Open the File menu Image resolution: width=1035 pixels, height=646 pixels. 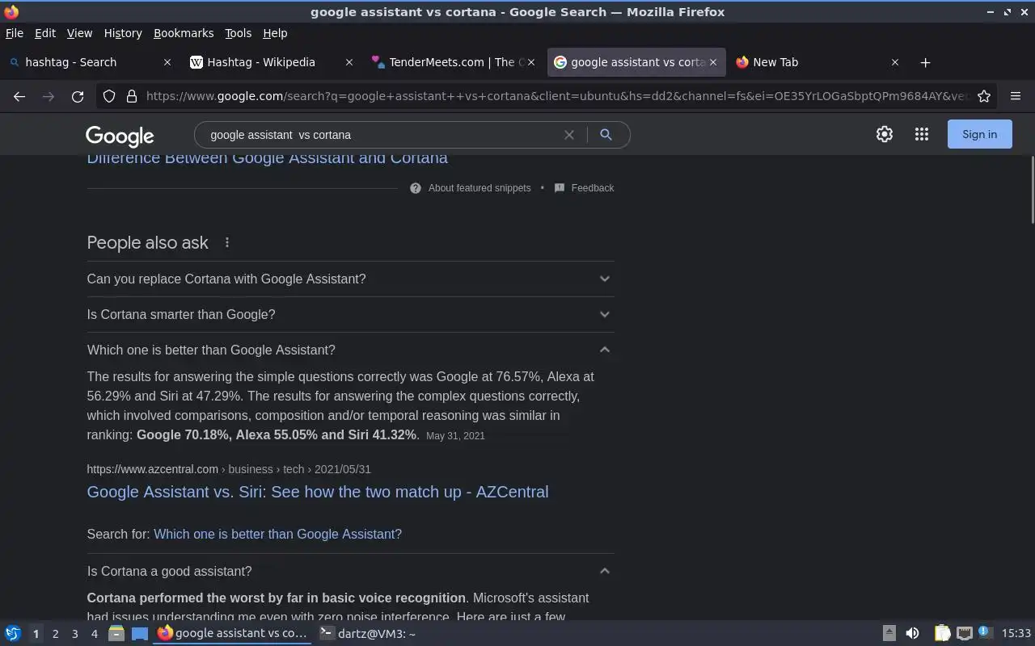[14, 33]
